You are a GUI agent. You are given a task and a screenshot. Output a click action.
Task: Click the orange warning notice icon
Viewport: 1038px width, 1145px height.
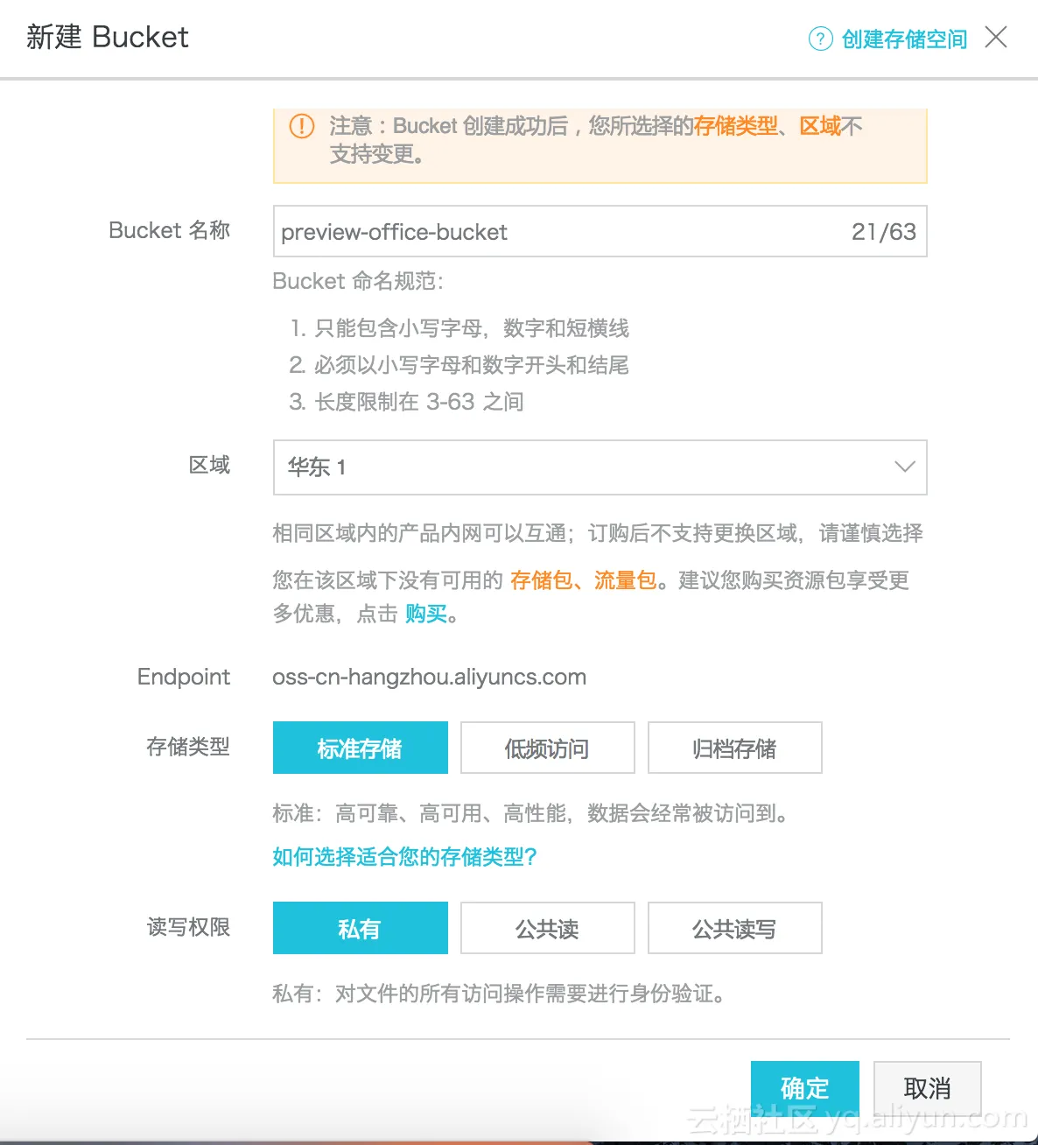[302, 126]
